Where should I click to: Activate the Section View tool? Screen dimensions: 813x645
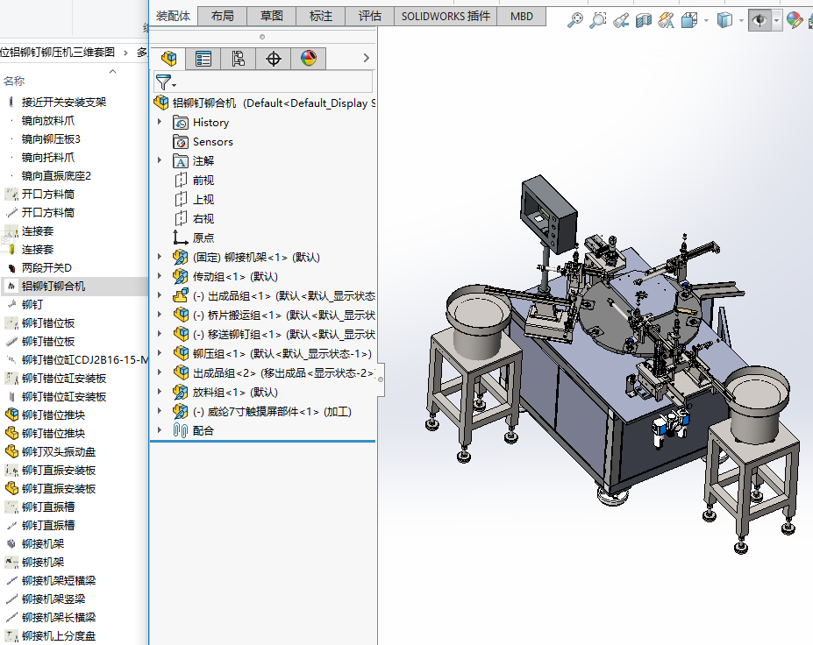click(x=644, y=19)
